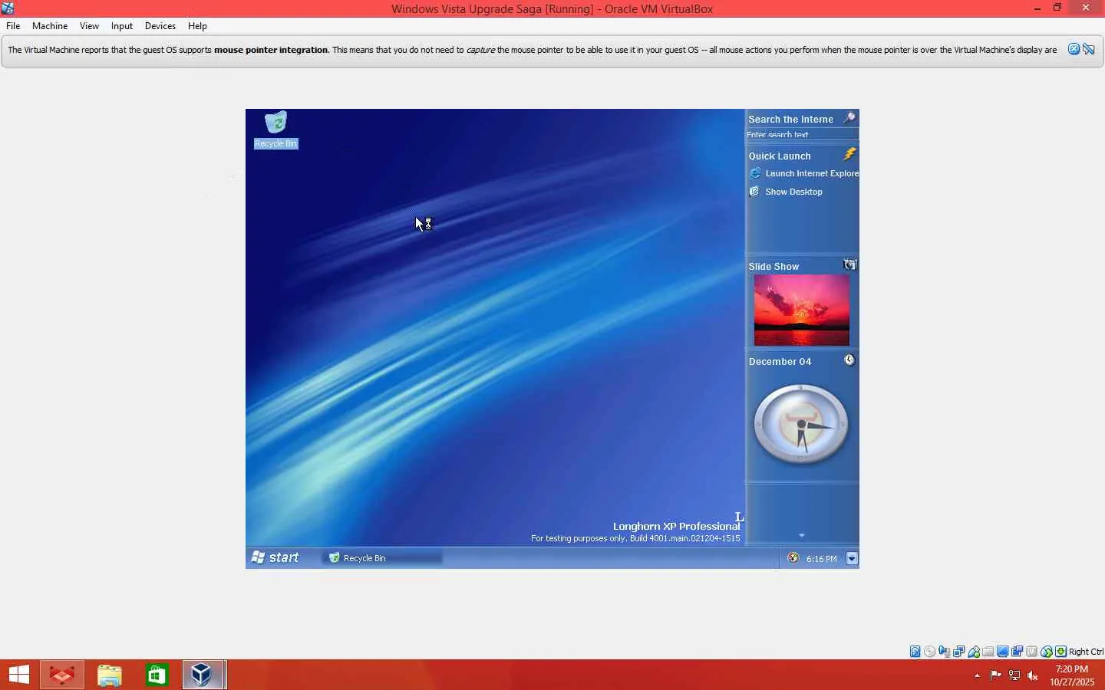Click the guest clock showing 6:16 PM
This screenshot has height=690, width=1105.
(x=822, y=559)
